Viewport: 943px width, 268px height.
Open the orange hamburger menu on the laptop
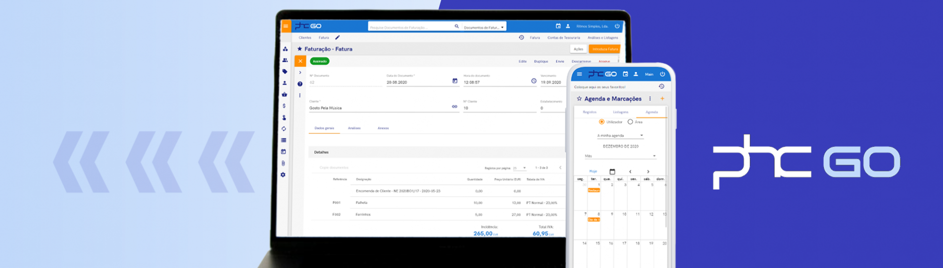(x=286, y=26)
